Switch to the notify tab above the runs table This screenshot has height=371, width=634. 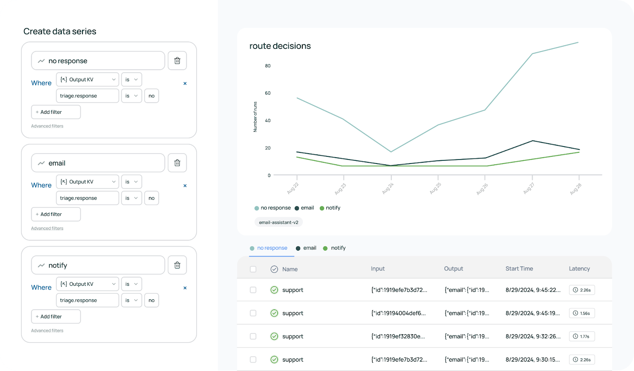(334, 248)
